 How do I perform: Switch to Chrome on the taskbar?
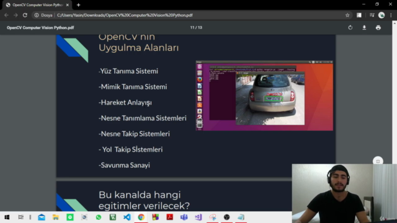141,217
